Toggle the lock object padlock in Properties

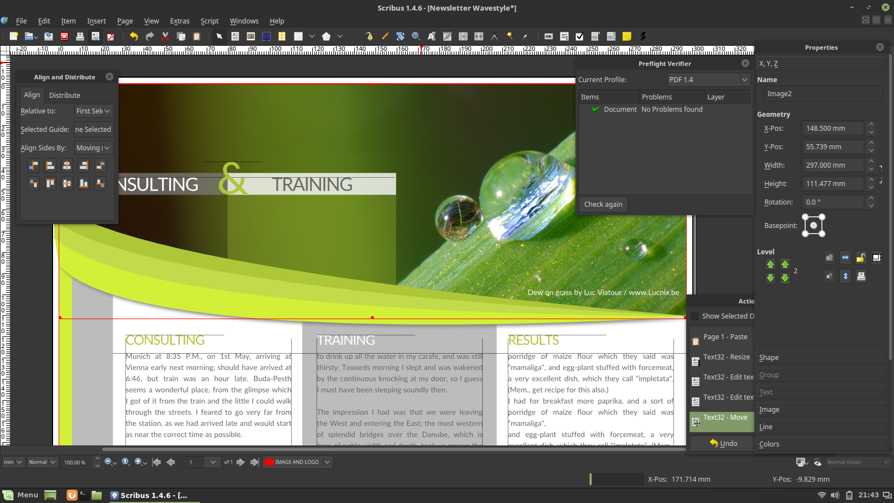(x=860, y=258)
